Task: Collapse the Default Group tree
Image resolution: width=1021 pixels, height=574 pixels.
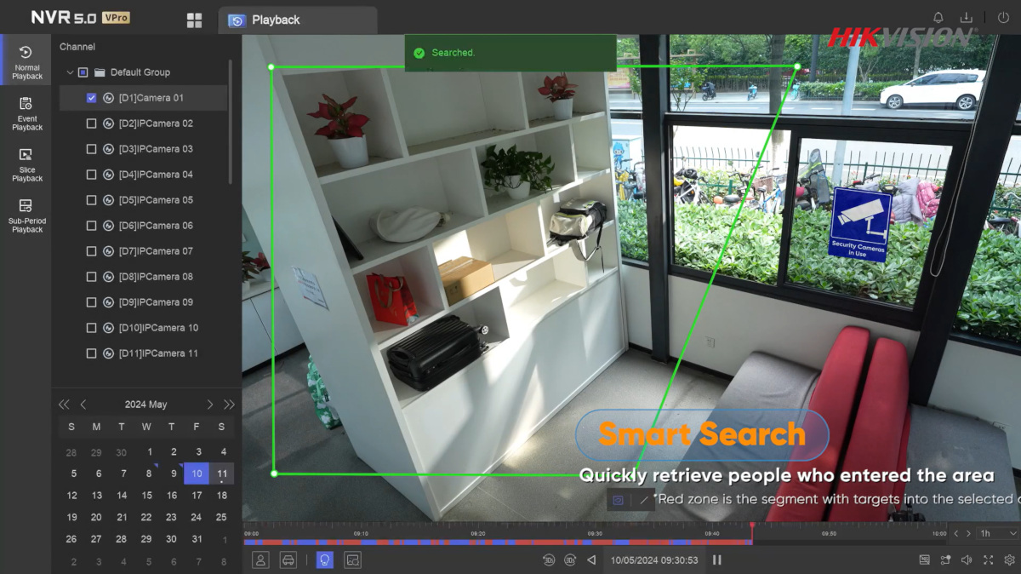Action: (69, 72)
